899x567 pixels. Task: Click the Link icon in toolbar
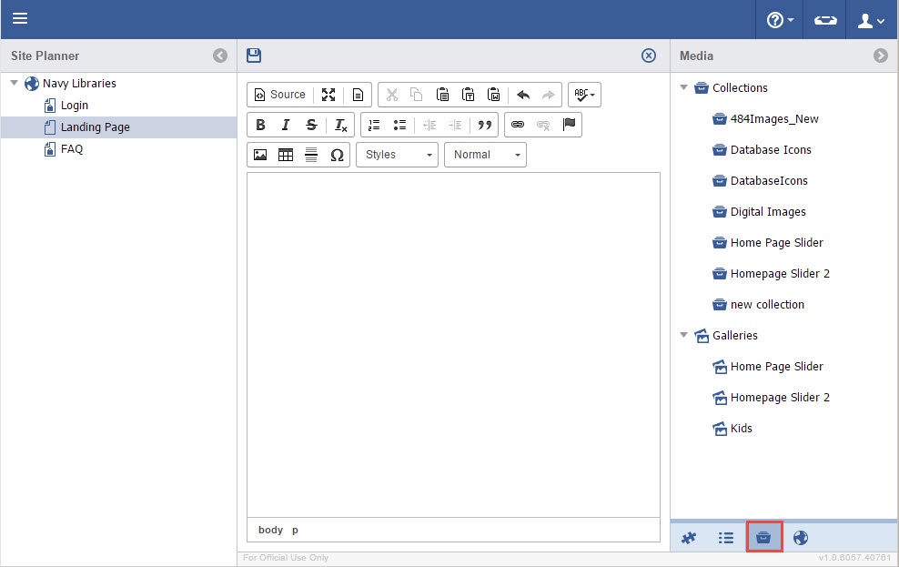click(x=518, y=125)
